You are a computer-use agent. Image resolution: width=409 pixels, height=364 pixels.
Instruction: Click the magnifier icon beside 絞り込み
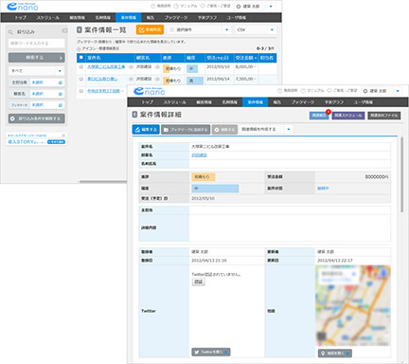(10, 32)
